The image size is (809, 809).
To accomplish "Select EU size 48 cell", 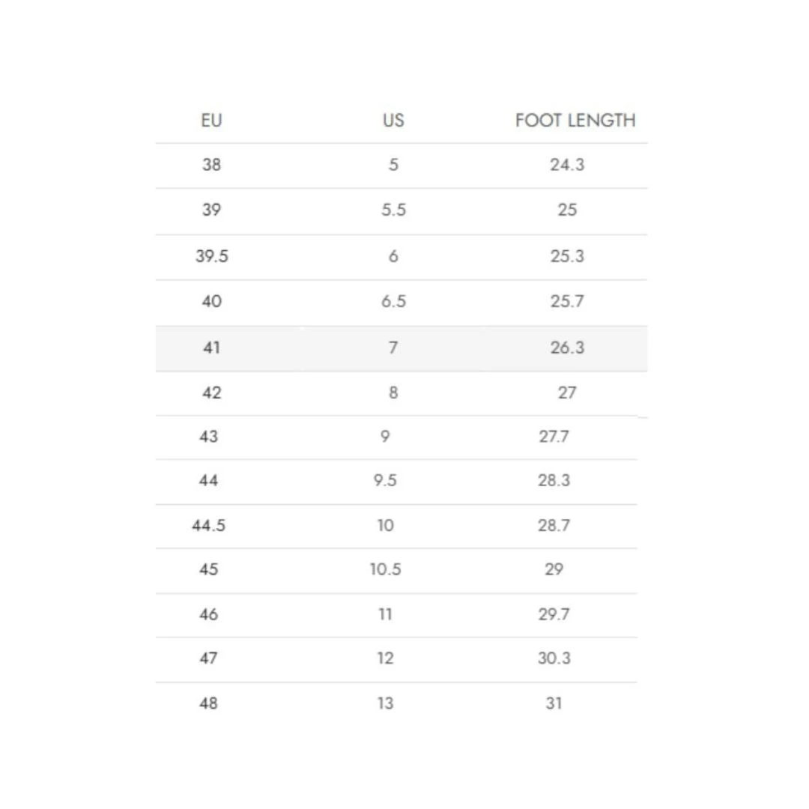I will [208, 703].
